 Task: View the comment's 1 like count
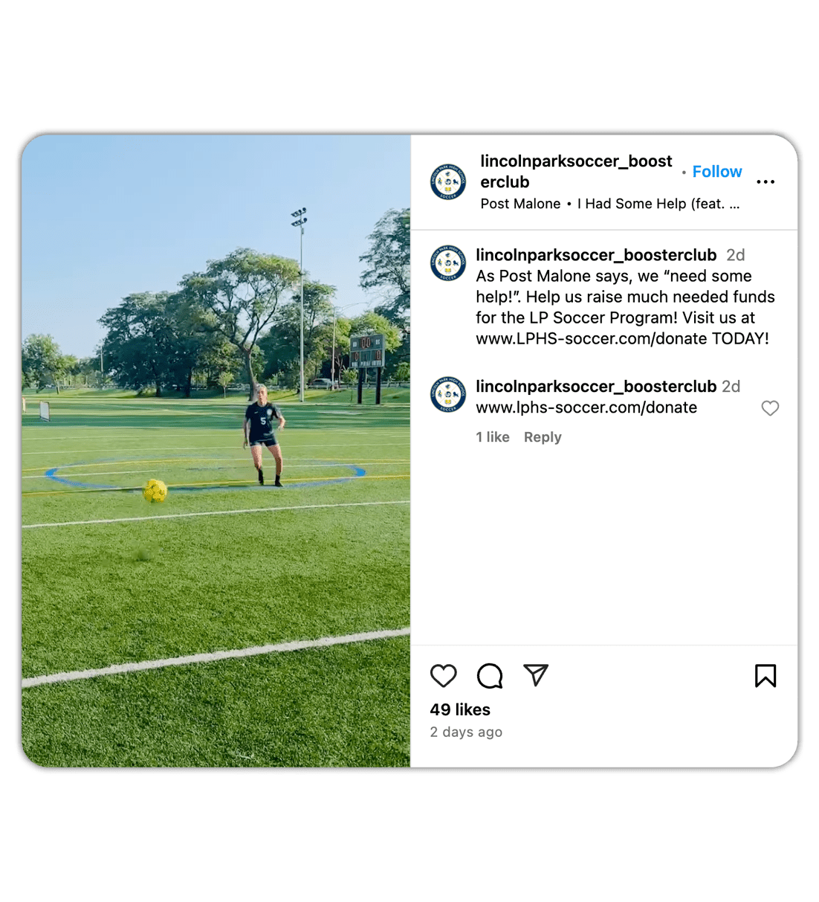(x=493, y=437)
